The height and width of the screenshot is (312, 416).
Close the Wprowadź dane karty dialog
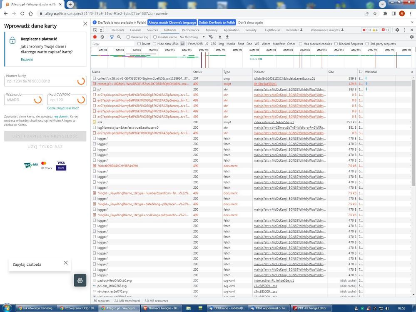(85, 24)
